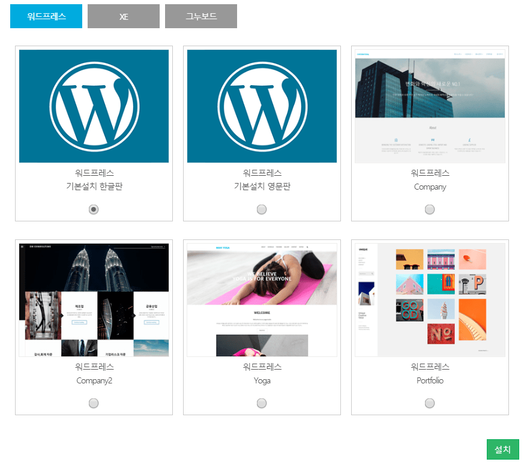Viewport: 530px width, 471px height.
Task: Click the 'Portfolio' theme label
Action: coord(430,380)
